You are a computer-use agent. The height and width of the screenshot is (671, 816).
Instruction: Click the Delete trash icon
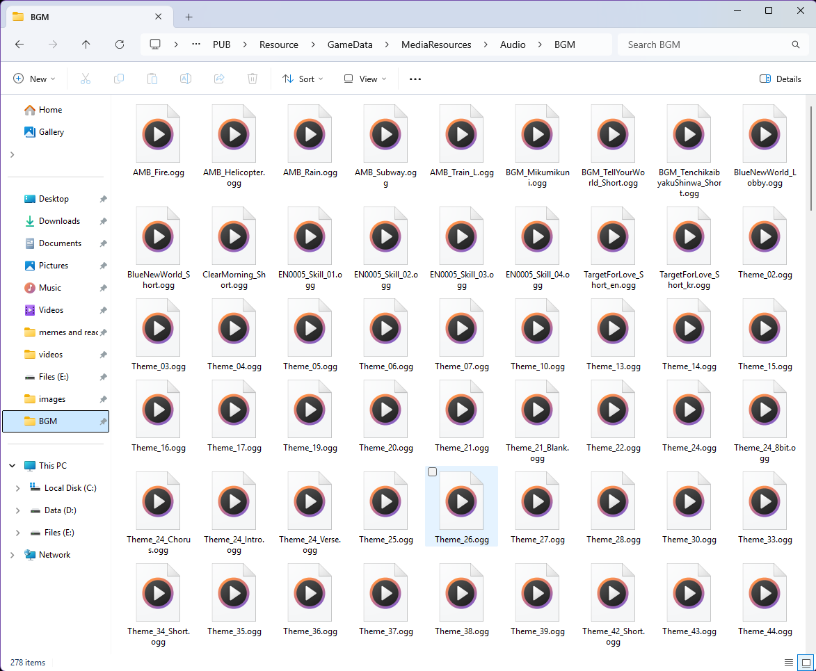pos(253,79)
